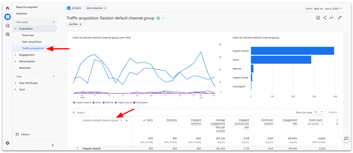Open the Realtime report
The width and height of the screenshot is (353, 153).
pos(21,14)
